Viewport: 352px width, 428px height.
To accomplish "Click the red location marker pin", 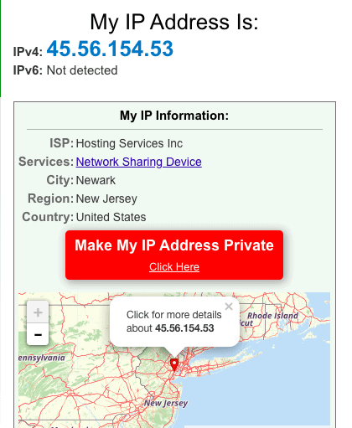I will point(174,364).
